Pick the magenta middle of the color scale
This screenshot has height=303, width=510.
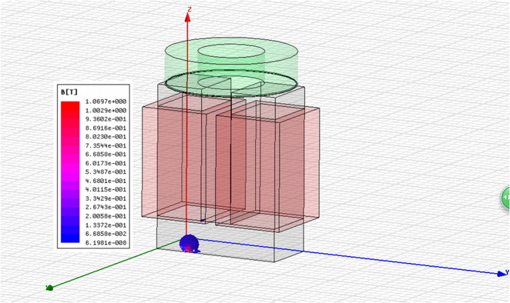(70, 168)
